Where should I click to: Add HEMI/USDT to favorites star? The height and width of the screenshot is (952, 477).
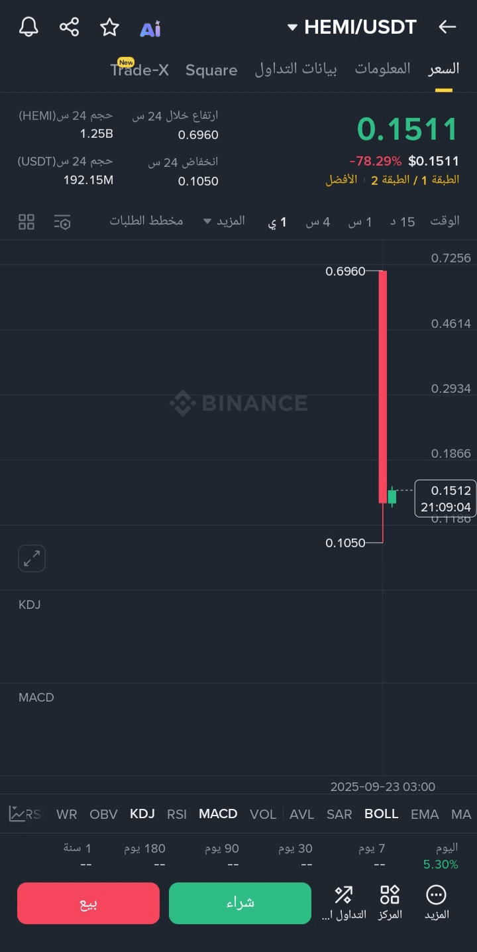point(109,27)
